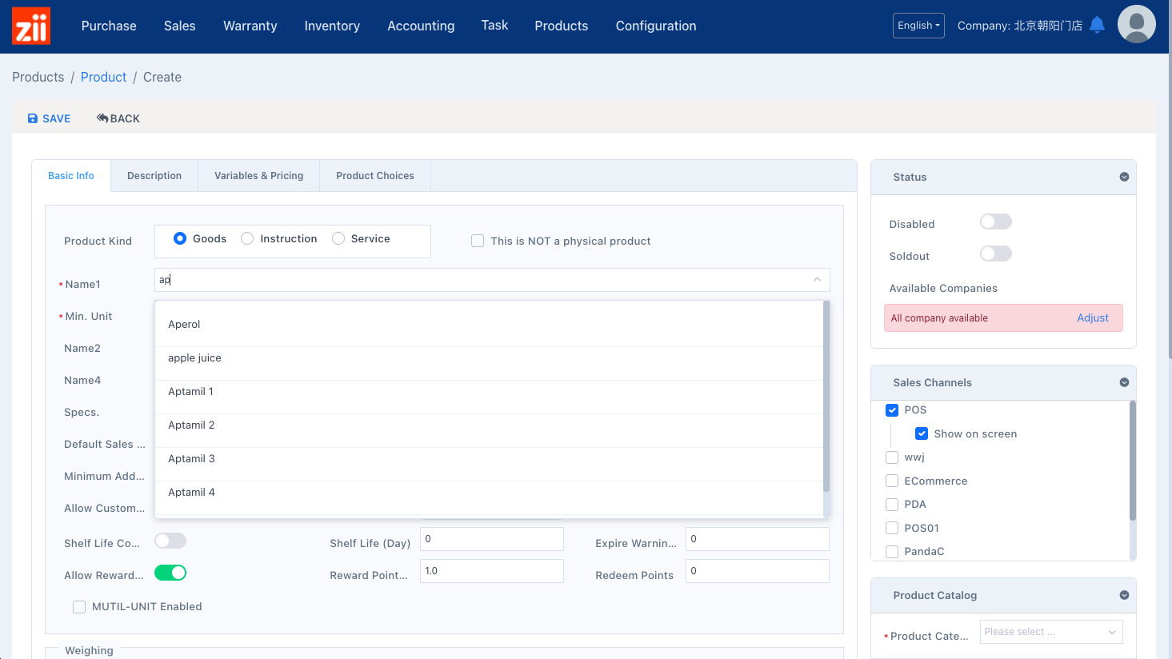Switch to Variables & Pricing tab

258,176
